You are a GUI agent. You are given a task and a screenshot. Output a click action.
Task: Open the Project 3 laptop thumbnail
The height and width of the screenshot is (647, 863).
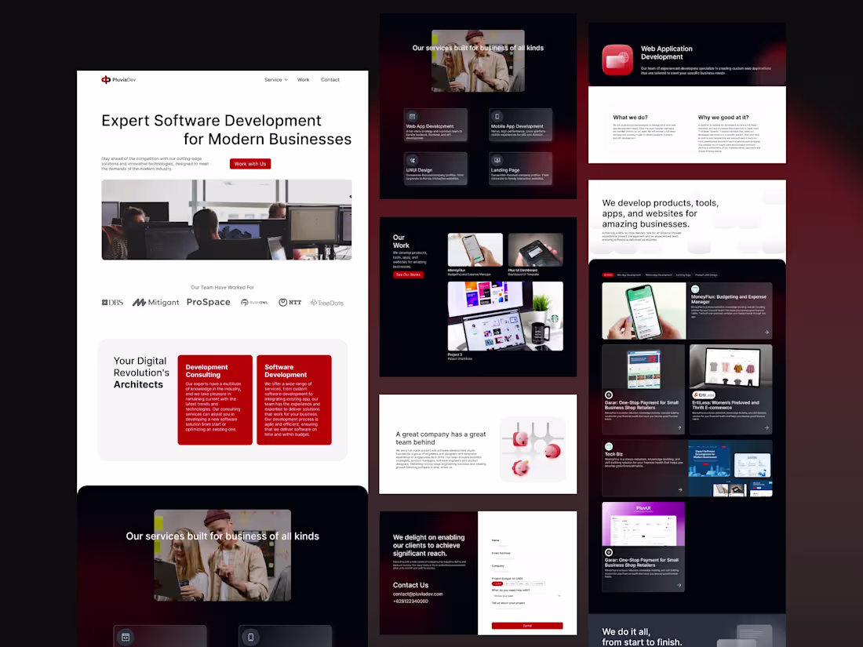click(x=505, y=316)
